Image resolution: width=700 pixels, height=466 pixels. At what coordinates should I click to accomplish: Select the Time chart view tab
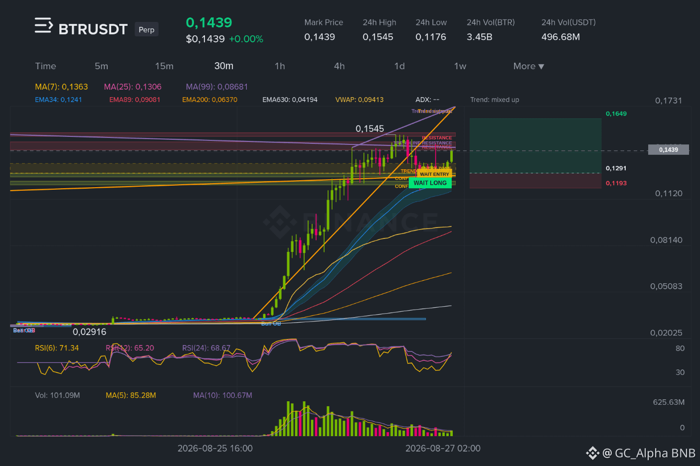(45, 66)
